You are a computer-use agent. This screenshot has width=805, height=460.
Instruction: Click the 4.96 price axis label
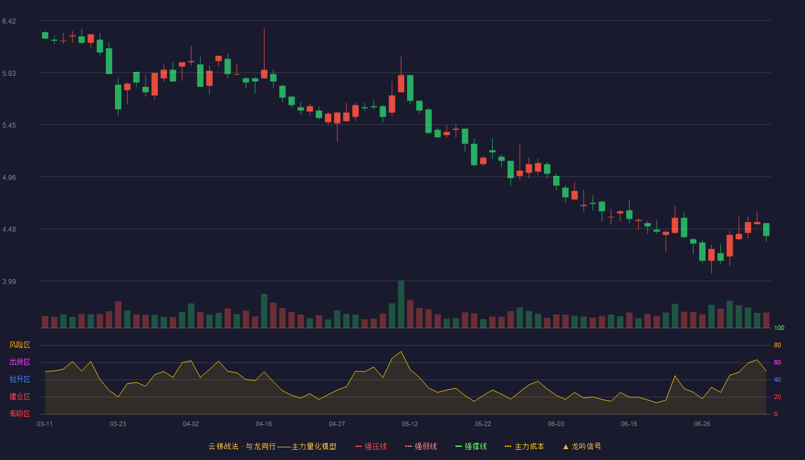9,178
